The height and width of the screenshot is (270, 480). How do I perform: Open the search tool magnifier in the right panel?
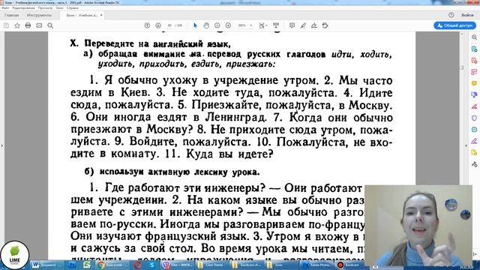pos(474,37)
